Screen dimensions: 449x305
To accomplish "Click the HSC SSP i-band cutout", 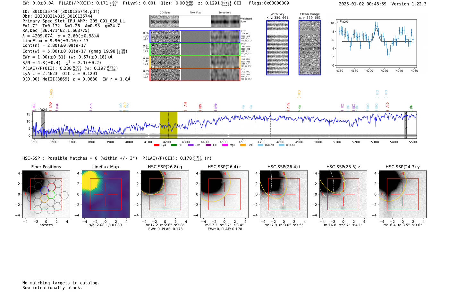I will 284,194.
